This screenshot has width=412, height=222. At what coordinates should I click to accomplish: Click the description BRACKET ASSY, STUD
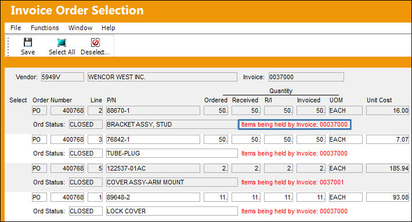172,124
